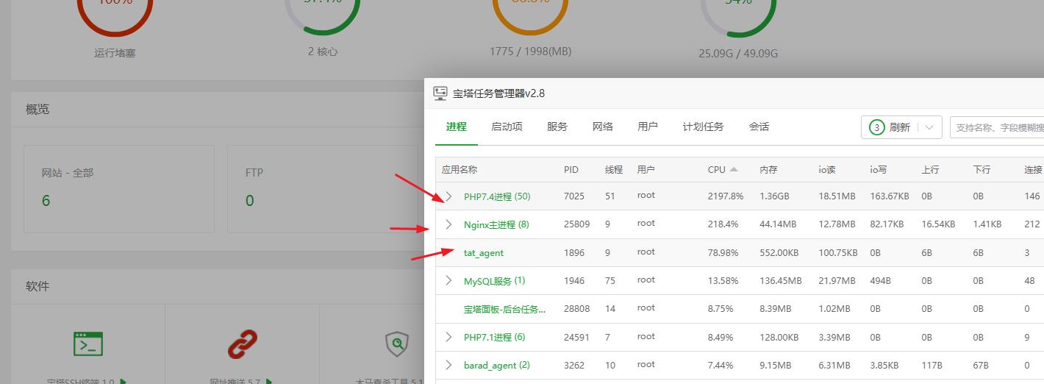Sort by the 线程 column header
Screen dimensions: 1044x384
point(614,169)
